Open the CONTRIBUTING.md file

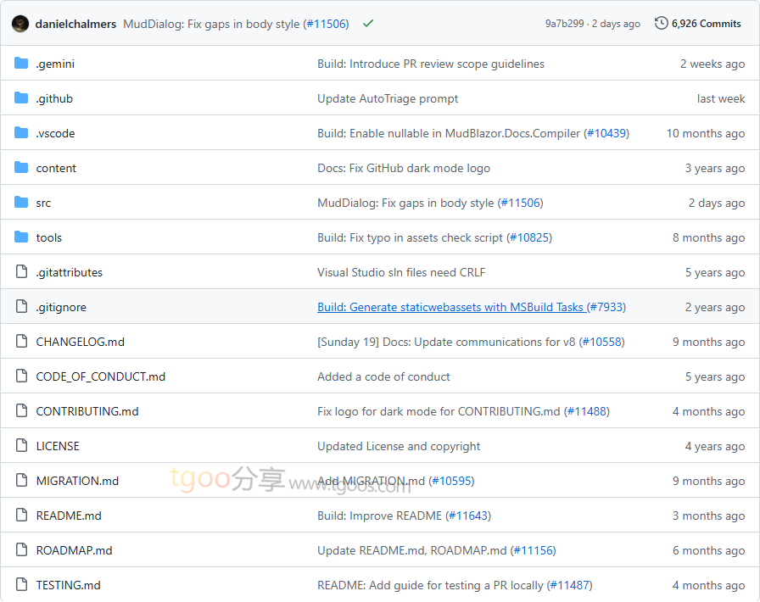pos(87,411)
